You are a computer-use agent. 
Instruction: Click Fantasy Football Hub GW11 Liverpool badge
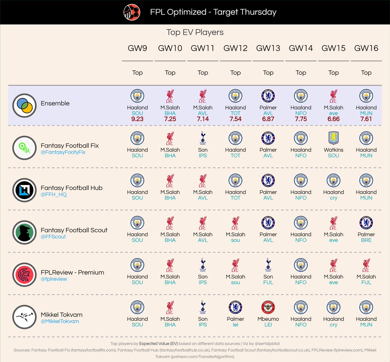click(x=203, y=181)
